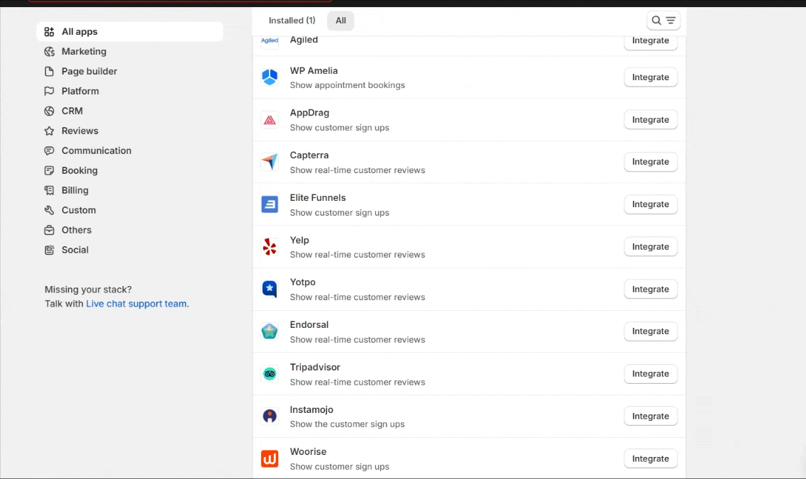Click the Elite Funnels logo

[270, 204]
